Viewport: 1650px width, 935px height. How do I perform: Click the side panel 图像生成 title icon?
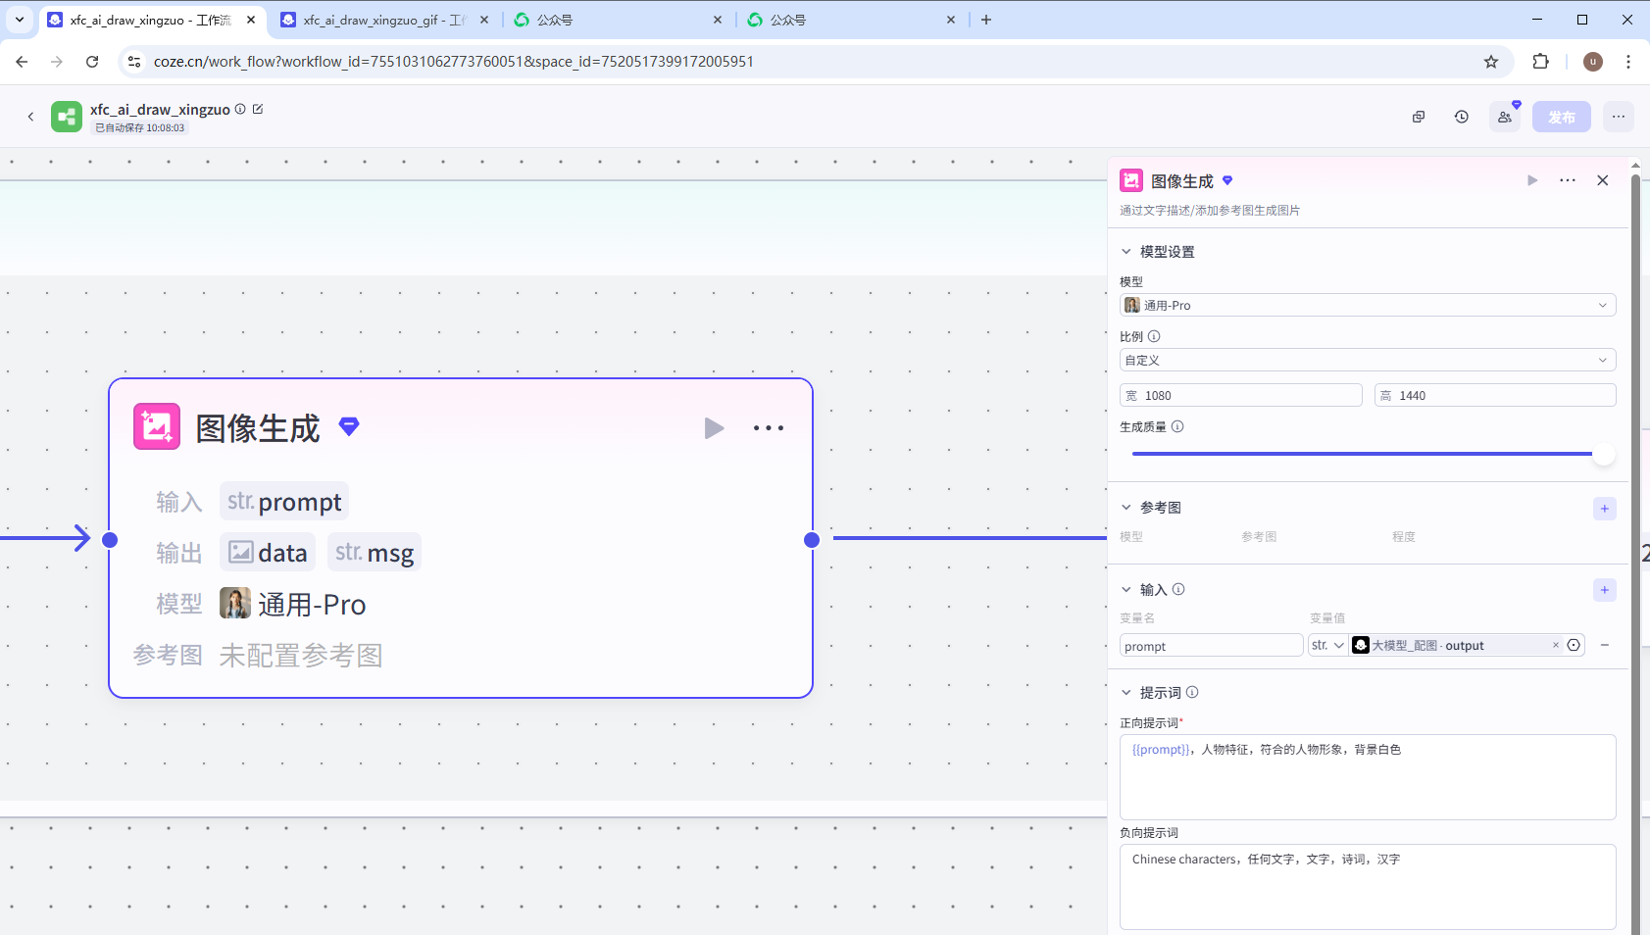1131,180
